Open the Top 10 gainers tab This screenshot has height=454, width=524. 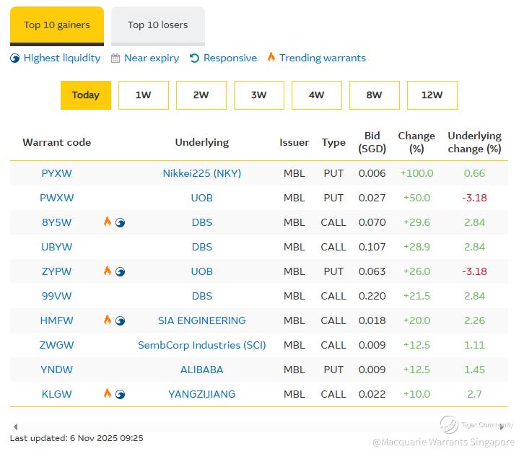pyautogui.click(x=57, y=25)
